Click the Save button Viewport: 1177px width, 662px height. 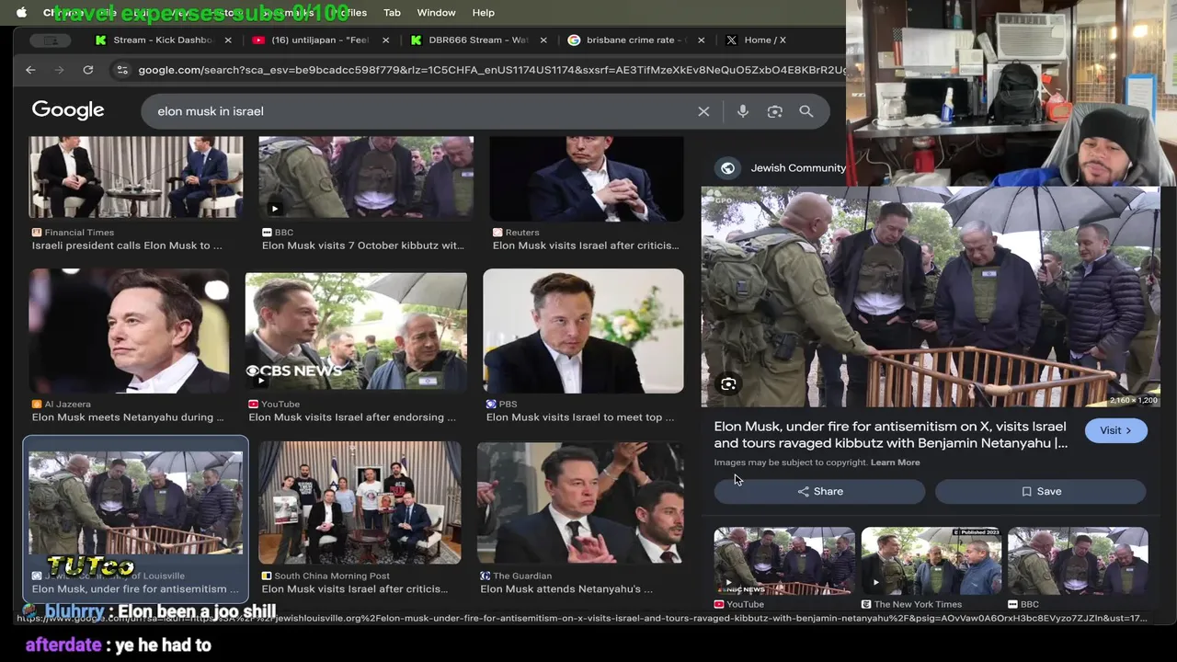pyautogui.click(x=1041, y=492)
